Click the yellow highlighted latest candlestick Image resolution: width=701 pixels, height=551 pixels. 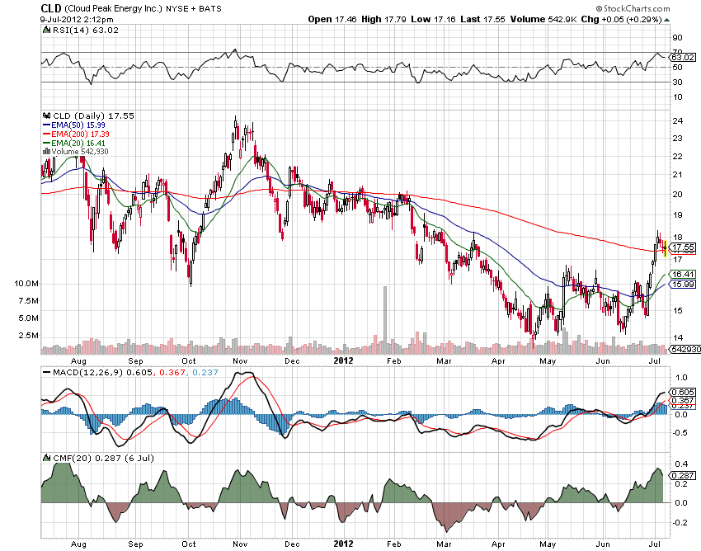click(665, 248)
